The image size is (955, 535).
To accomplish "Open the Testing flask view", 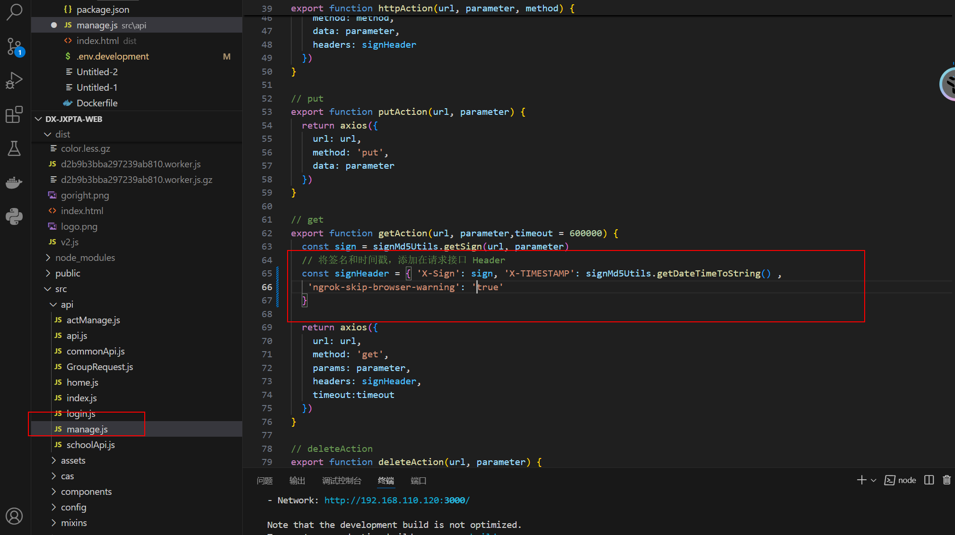I will point(14,148).
